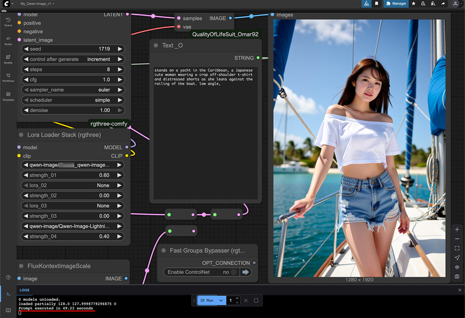Screen dimensions: 465x318
Task: Open the sampler_name euler selector
Action: 72,90
